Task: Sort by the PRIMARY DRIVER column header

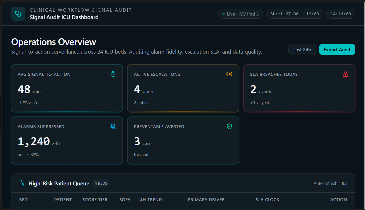Action: tap(206, 200)
